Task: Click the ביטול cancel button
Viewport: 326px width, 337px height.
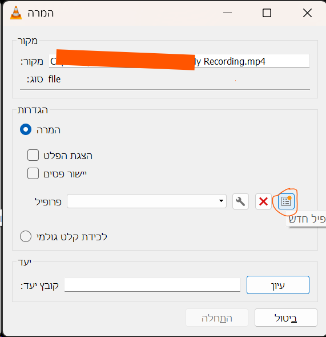Action: coord(286,318)
